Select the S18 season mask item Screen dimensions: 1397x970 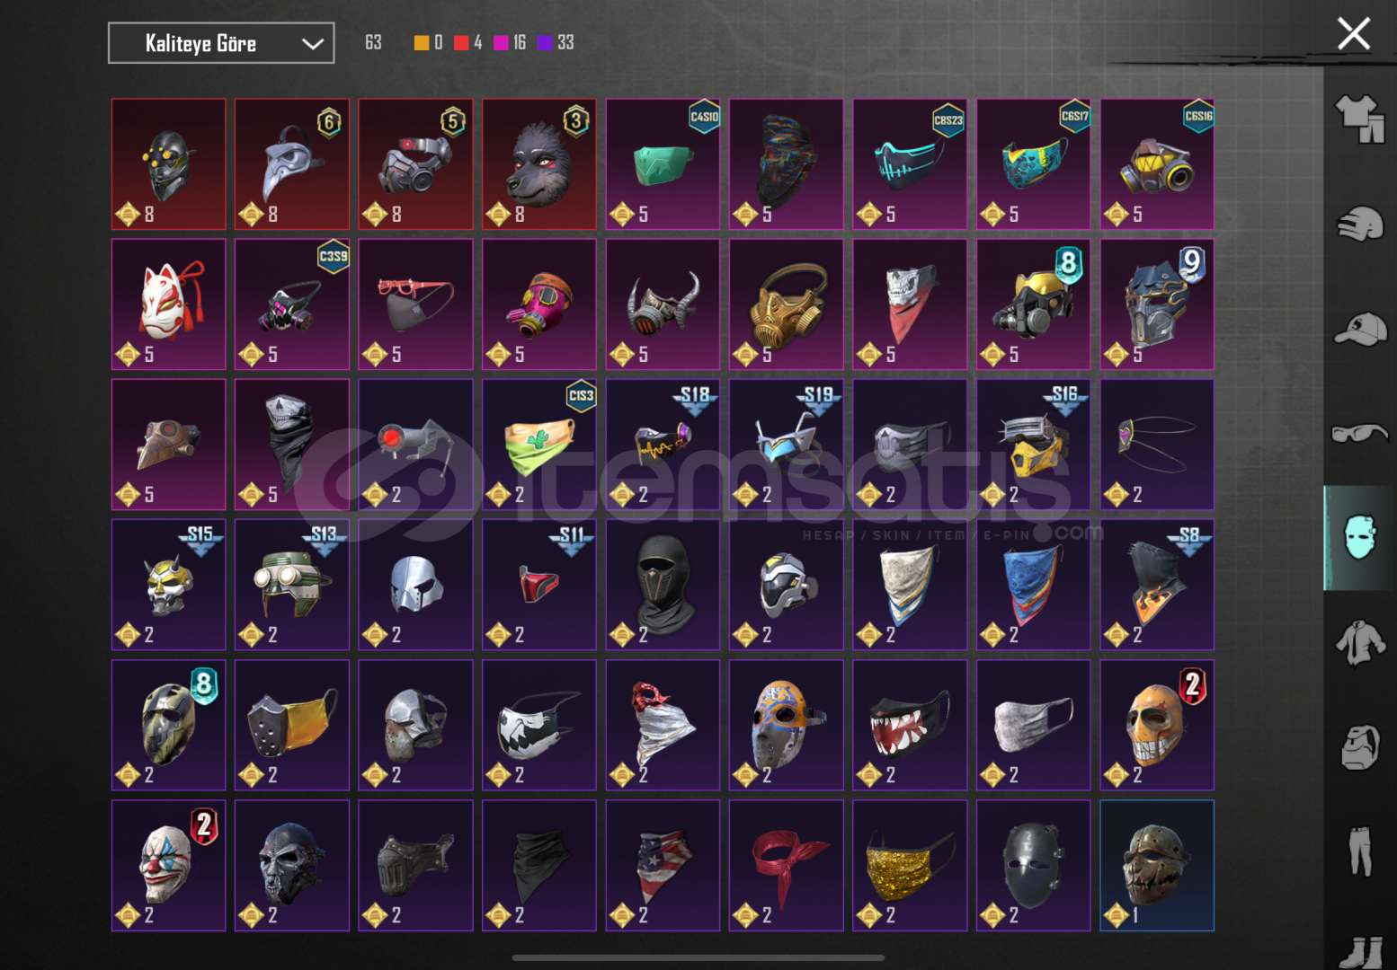pos(663,445)
